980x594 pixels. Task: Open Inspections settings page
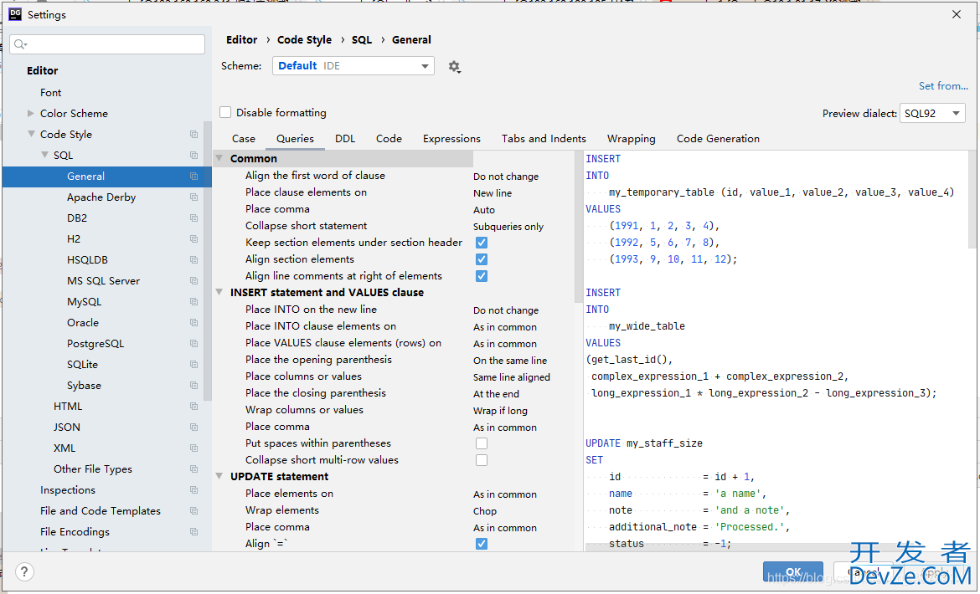point(68,489)
